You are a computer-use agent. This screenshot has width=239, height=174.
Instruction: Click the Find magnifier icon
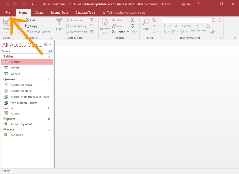[x=146, y=23]
